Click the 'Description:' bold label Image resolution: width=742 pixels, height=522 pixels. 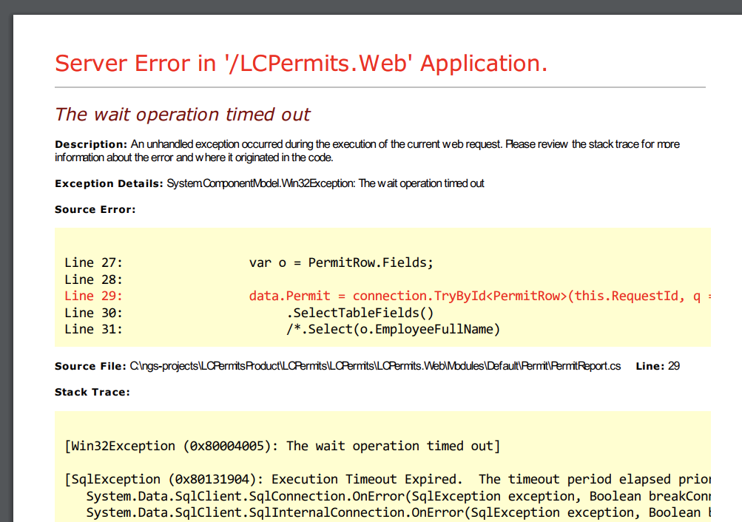(x=91, y=144)
